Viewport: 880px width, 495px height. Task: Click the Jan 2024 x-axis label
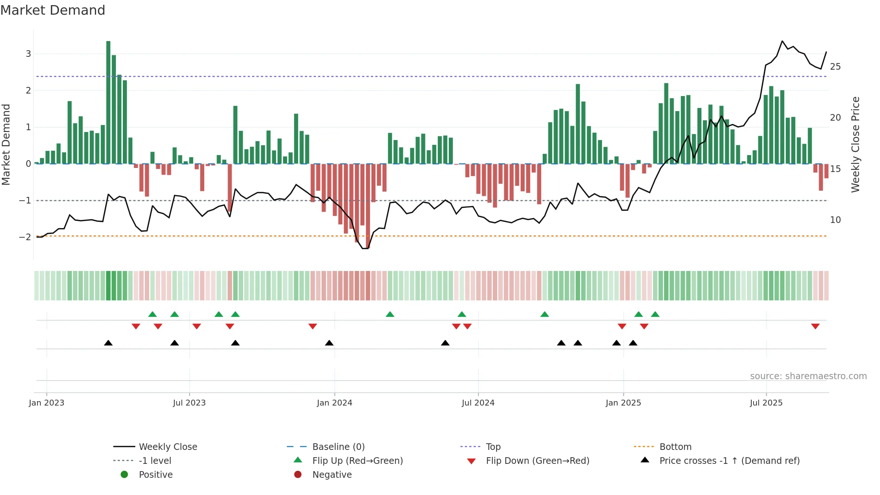pyautogui.click(x=335, y=403)
